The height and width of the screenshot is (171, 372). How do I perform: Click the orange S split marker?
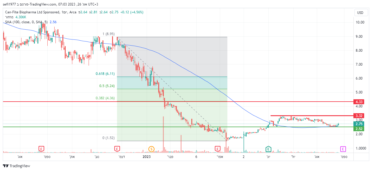151,149
